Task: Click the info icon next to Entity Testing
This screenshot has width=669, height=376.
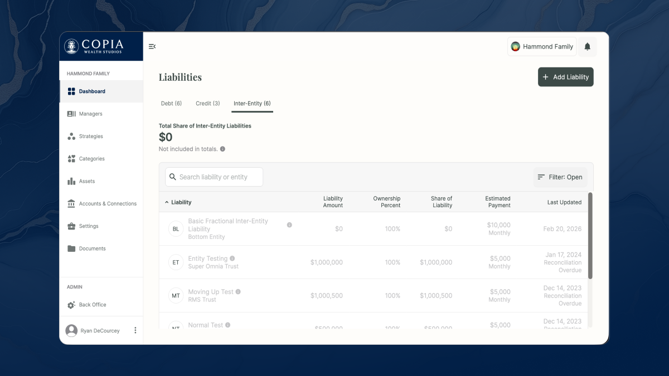Action: pyautogui.click(x=232, y=258)
